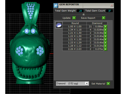The height and width of the screenshot is (94, 126).
Task: Click the 0.07tw weight cell
Action: [99, 49]
